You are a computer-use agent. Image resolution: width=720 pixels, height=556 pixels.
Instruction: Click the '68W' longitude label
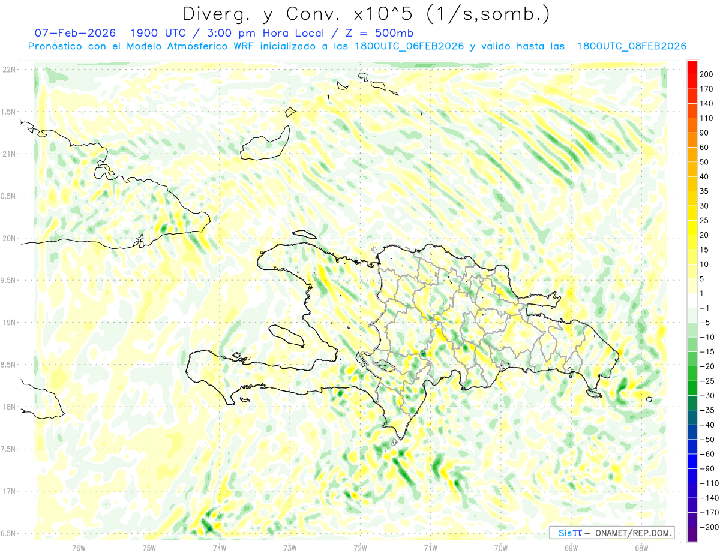[x=641, y=548]
